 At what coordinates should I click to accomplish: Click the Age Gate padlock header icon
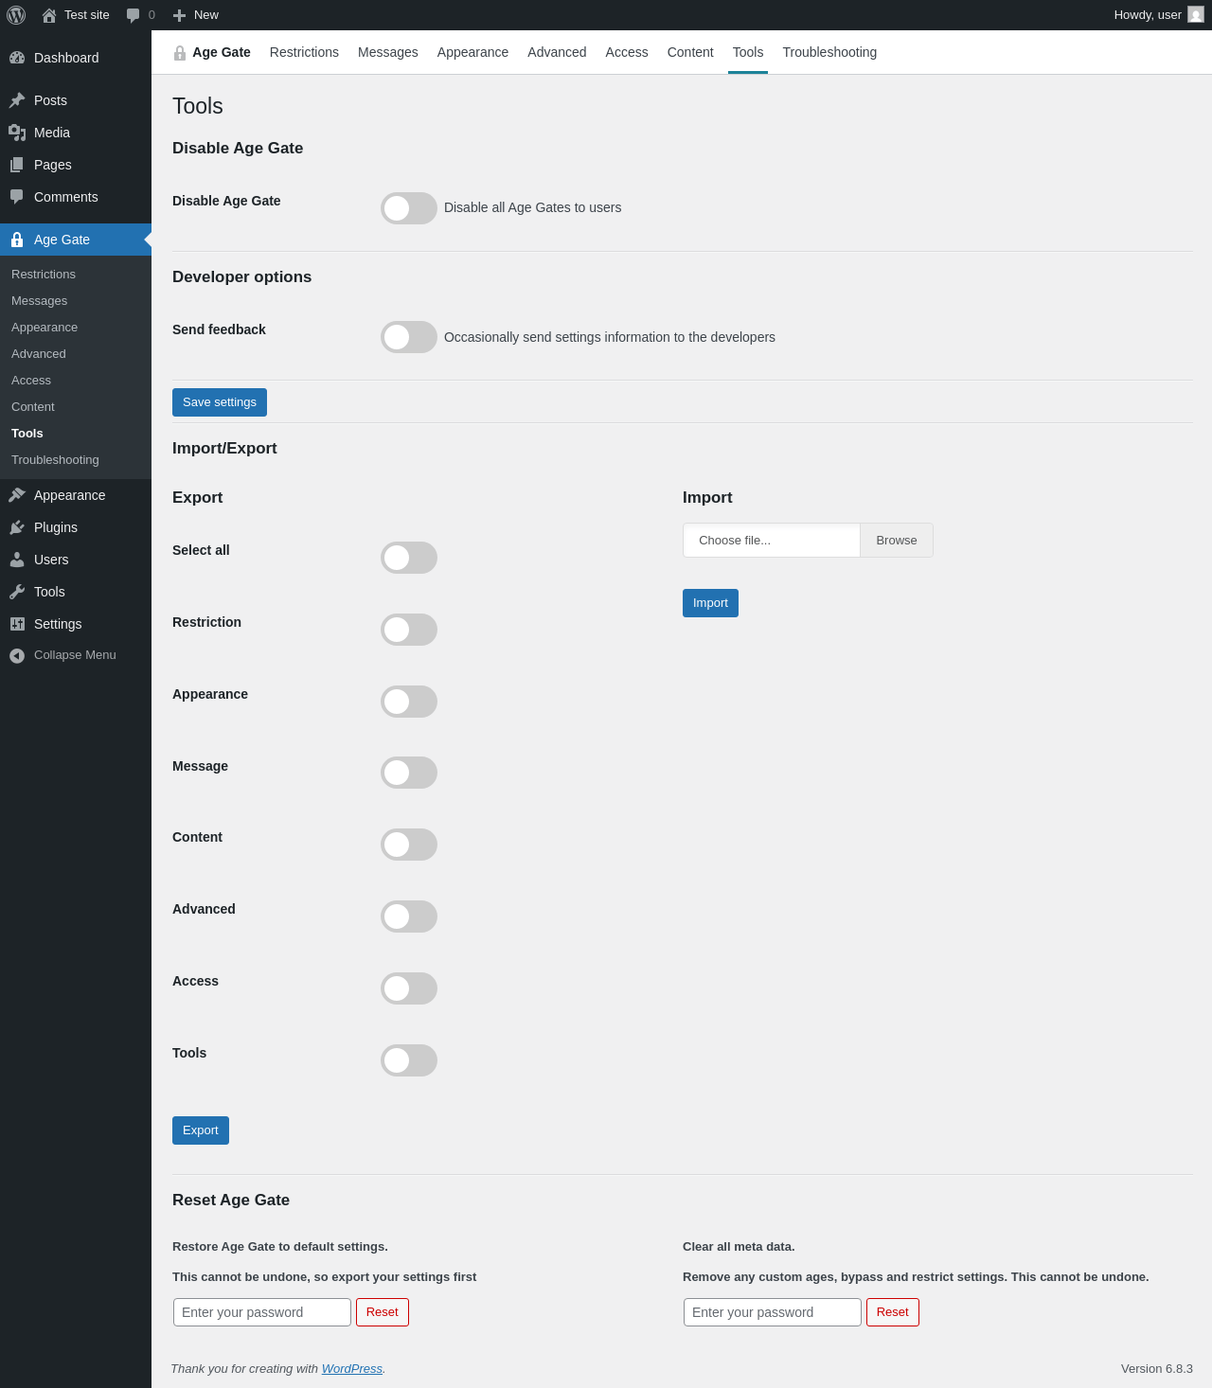[180, 53]
